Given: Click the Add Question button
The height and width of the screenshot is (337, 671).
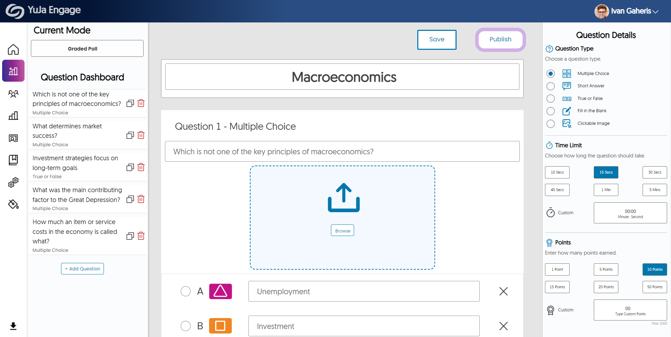Looking at the screenshot, I should (x=82, y=269).
